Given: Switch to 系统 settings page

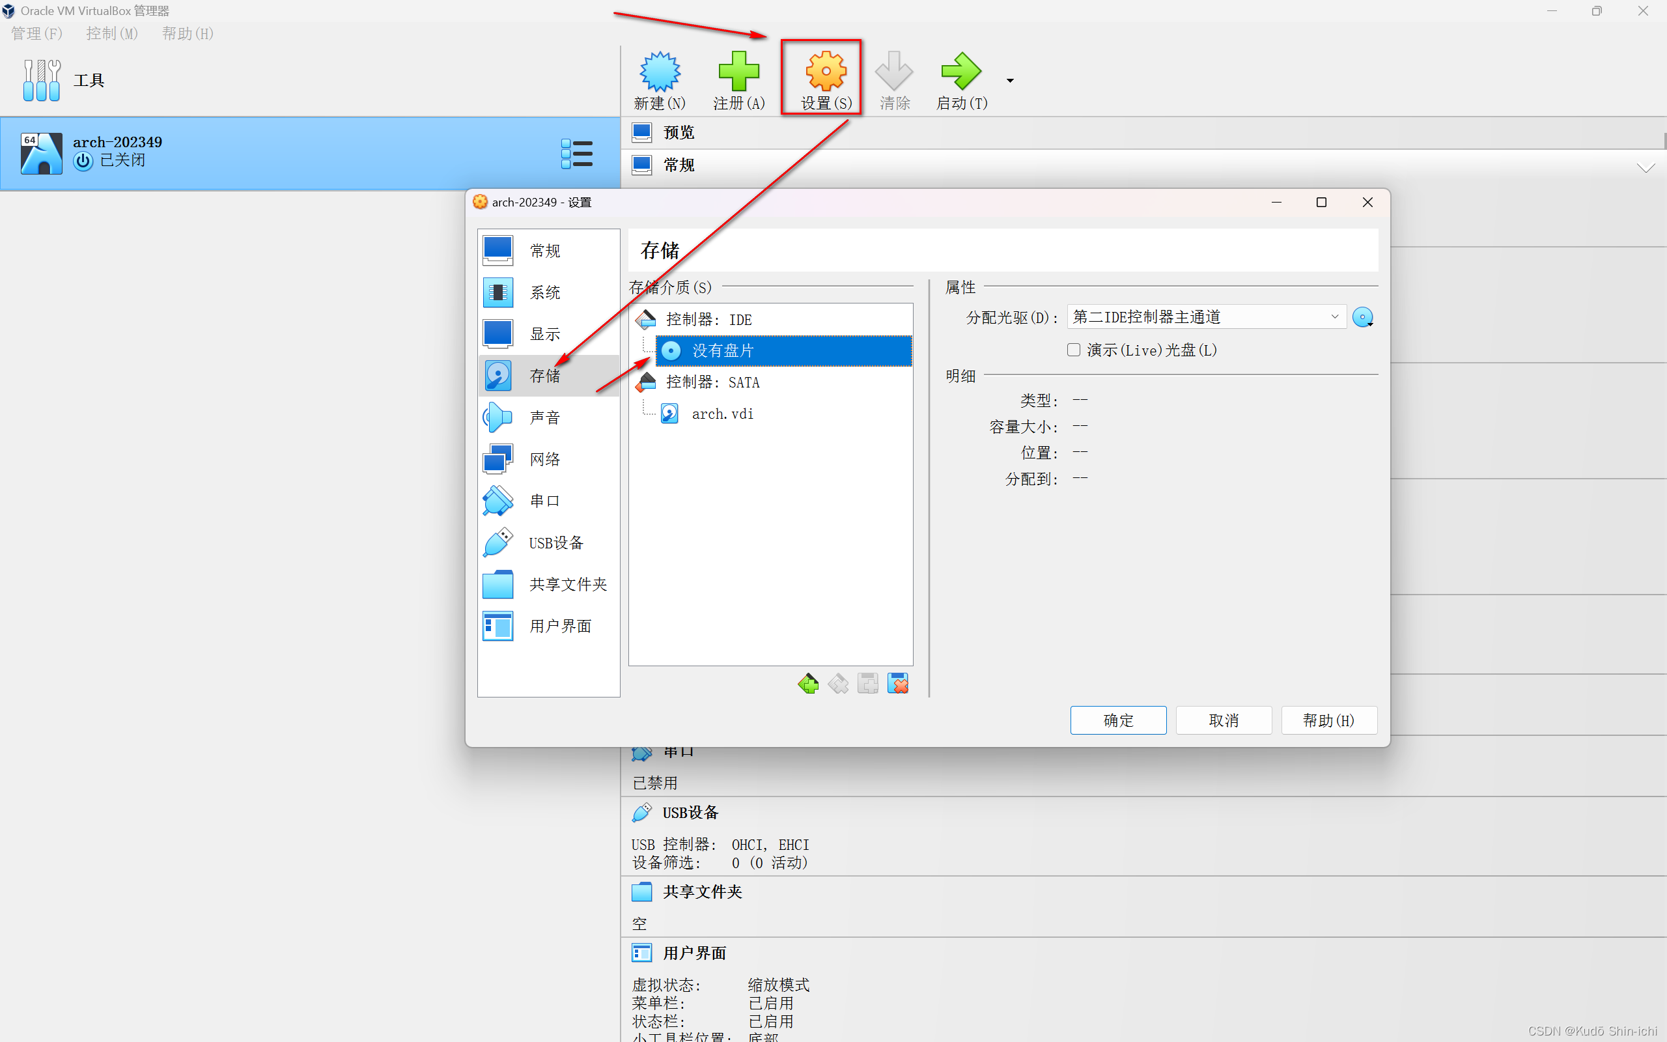Looking at the screenshot, I should [548, 292].
